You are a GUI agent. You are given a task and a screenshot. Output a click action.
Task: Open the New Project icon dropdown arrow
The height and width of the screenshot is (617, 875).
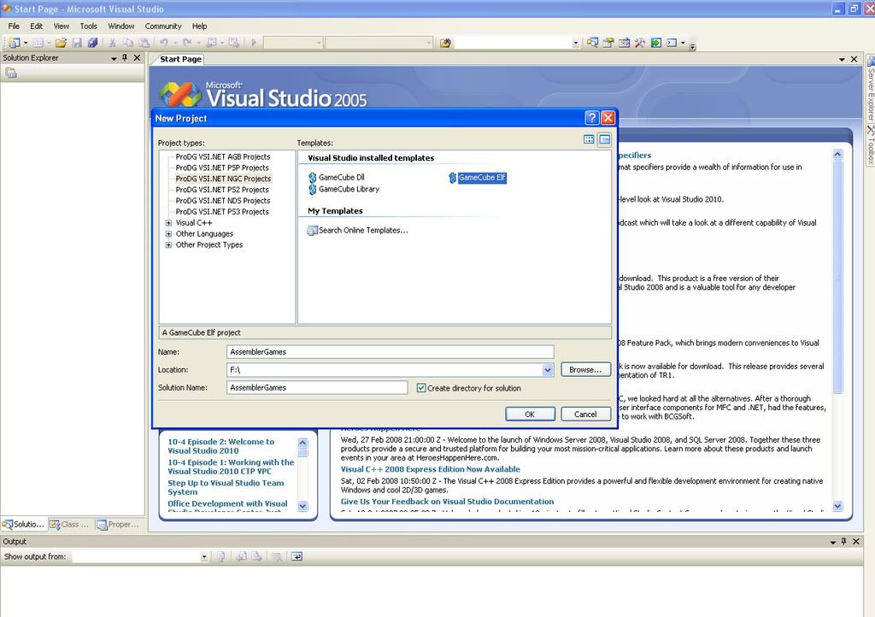click(x=25, y=43)
